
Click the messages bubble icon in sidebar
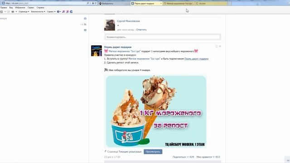85,30
